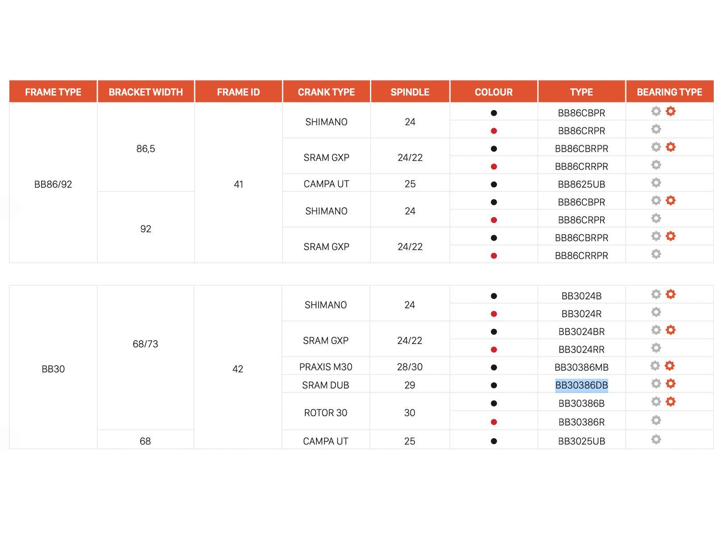Click the gray gear icon in the BB30386R row
Image resolution: width=714 pixels, height=535 pixels.
[x=656, y=420]
